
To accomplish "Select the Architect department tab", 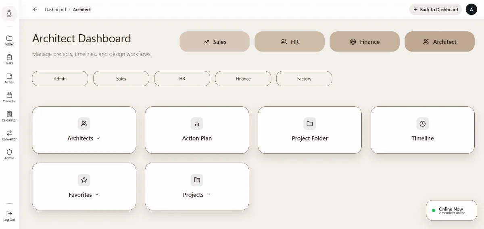I will [440, 41].
